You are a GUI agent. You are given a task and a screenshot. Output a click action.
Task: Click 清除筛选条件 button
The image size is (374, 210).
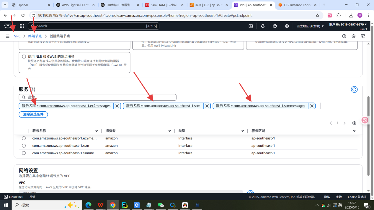[x=33, y=114]
